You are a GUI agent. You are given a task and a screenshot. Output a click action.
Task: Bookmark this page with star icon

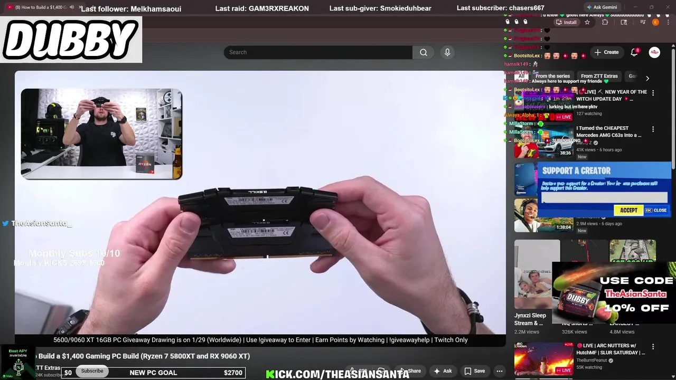(x=587, y=22)
